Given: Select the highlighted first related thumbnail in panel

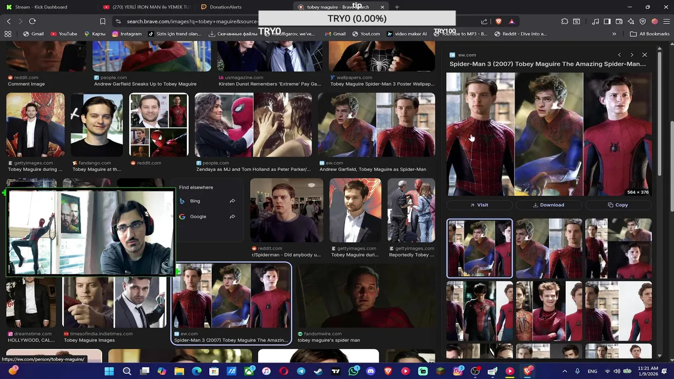Looking at the screenshot, I should [479, 248].
